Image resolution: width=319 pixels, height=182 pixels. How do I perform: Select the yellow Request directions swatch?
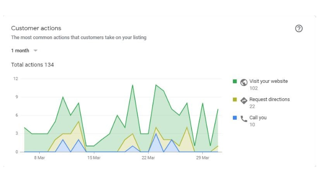tap(235, 100)
